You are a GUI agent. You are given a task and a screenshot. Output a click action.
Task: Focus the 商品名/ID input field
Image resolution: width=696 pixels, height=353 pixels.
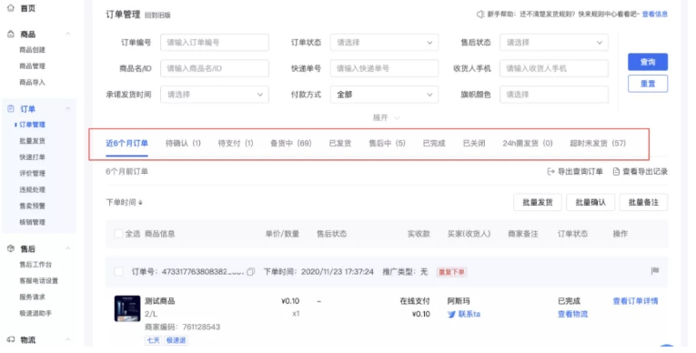[215, 68]
